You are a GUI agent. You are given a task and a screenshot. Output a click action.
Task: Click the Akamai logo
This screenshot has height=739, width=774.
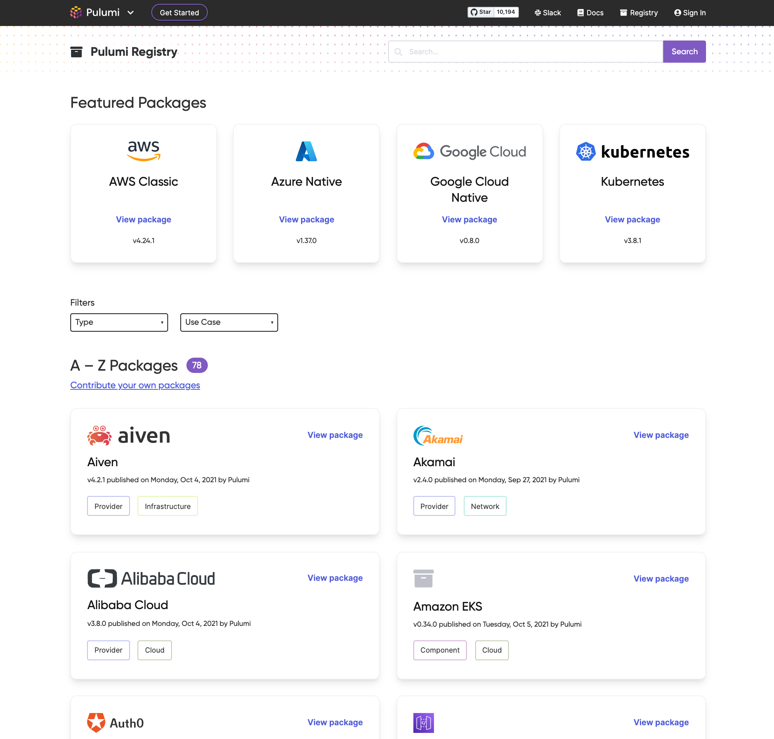tap(438, 435)
